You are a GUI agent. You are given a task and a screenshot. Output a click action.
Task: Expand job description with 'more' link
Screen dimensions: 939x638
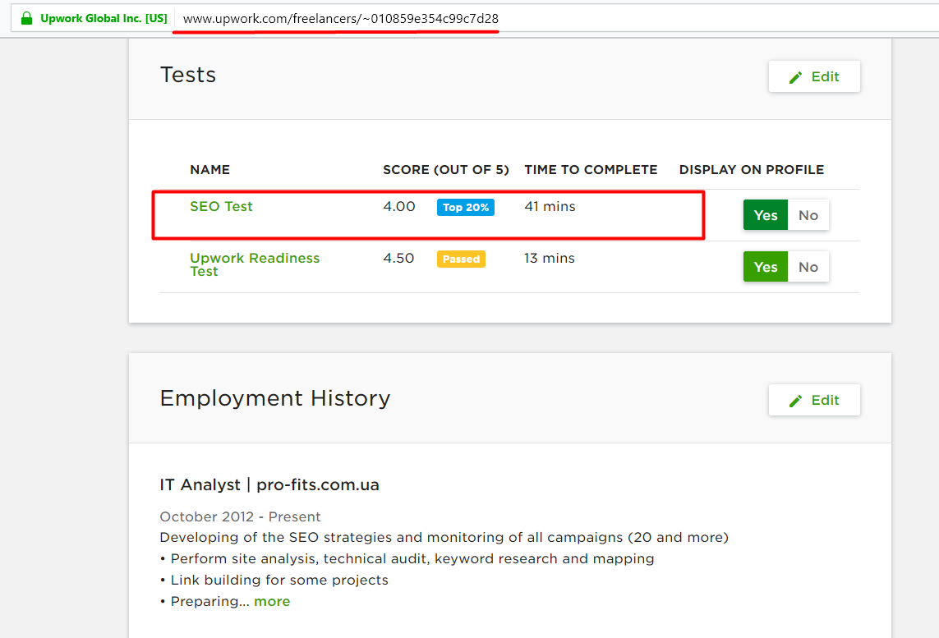tap(272, 602)
